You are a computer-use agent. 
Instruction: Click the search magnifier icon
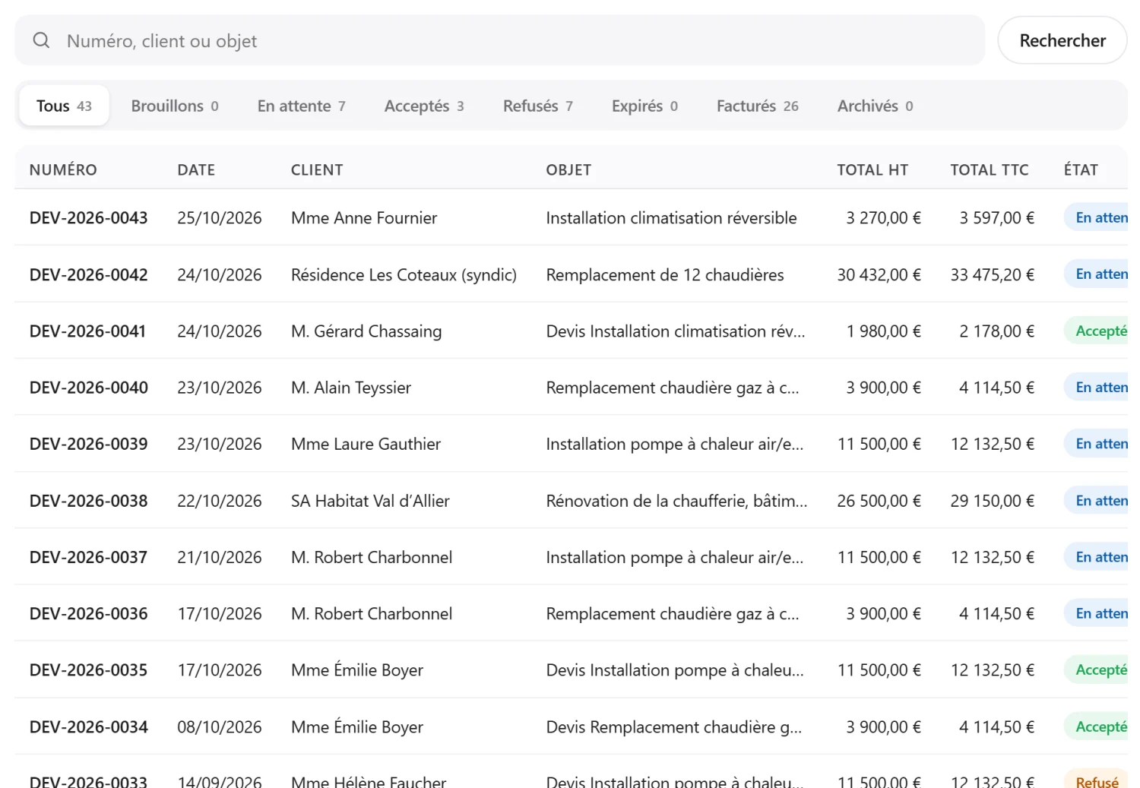41,40
